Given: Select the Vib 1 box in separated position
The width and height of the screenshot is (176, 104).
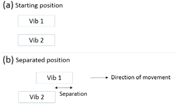Looking at the screenshot, I should (x=54, y=78).
